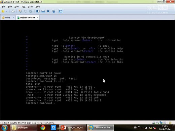Viewport: 175px width, 131px height.
Task: Click the CD/DVD device status icon
Action: [x=157, y=123]
